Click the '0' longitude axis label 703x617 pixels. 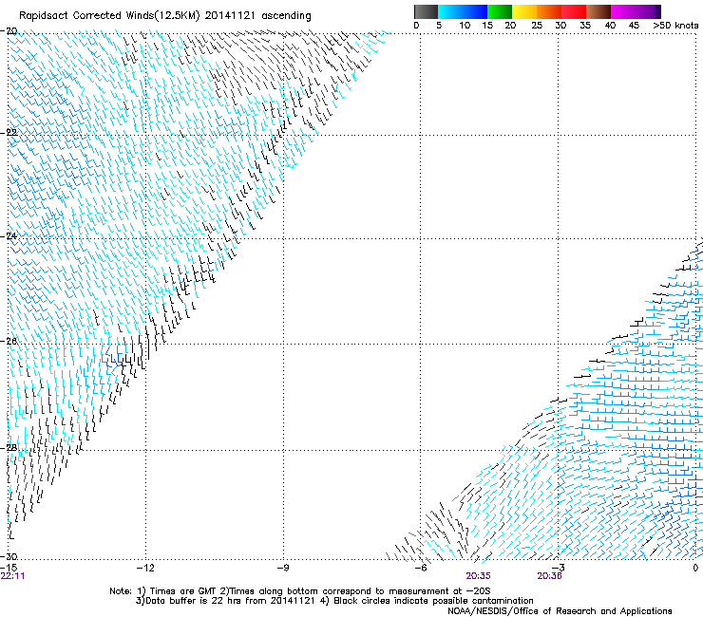pos(695,568)
